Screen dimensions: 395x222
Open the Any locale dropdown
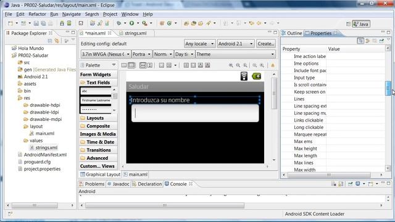tap(199, 44)
